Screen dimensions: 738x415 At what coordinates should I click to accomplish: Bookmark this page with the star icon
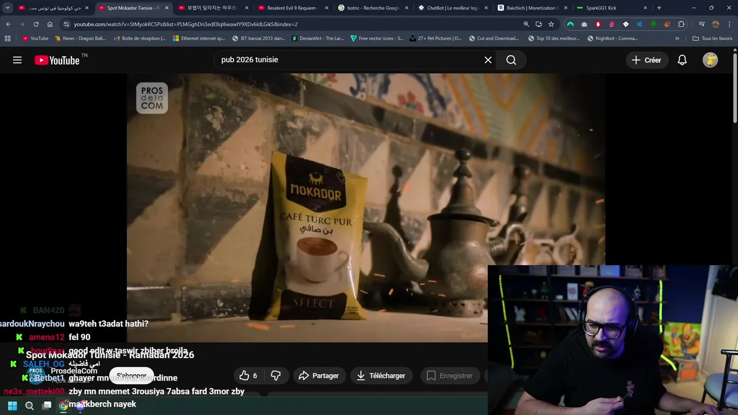551,24
